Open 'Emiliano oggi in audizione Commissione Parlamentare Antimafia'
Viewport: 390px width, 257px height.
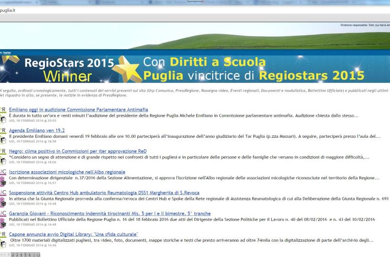pos(78,110)
